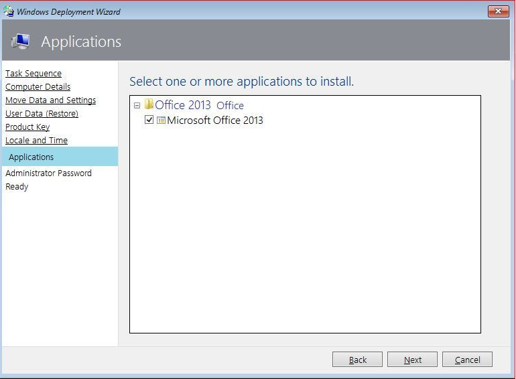Cancel the deployment wizard
This screenshot has width=516, height=379.
(x=467, y=360)
